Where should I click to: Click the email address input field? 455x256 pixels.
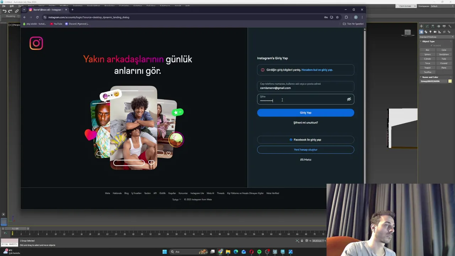[x=306, y=86]
